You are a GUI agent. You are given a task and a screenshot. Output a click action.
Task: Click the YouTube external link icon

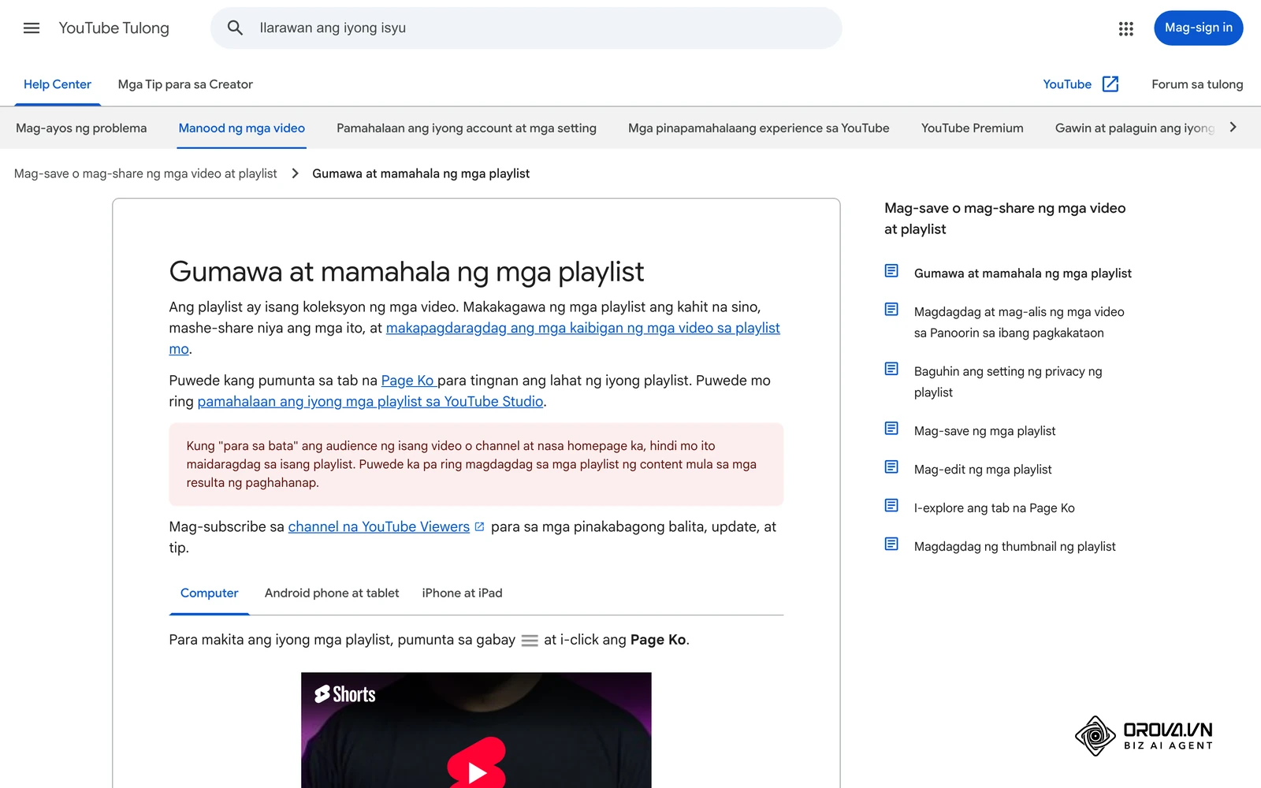point(1110,84)
